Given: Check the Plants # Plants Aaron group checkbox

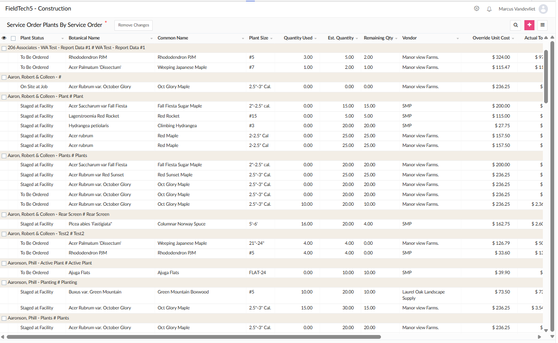Looking at the screenshot, I should 4,156.
